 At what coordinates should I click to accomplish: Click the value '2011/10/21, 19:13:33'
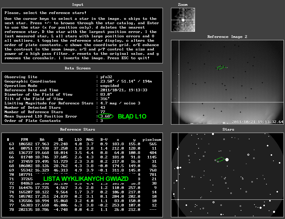click(124, 90)
